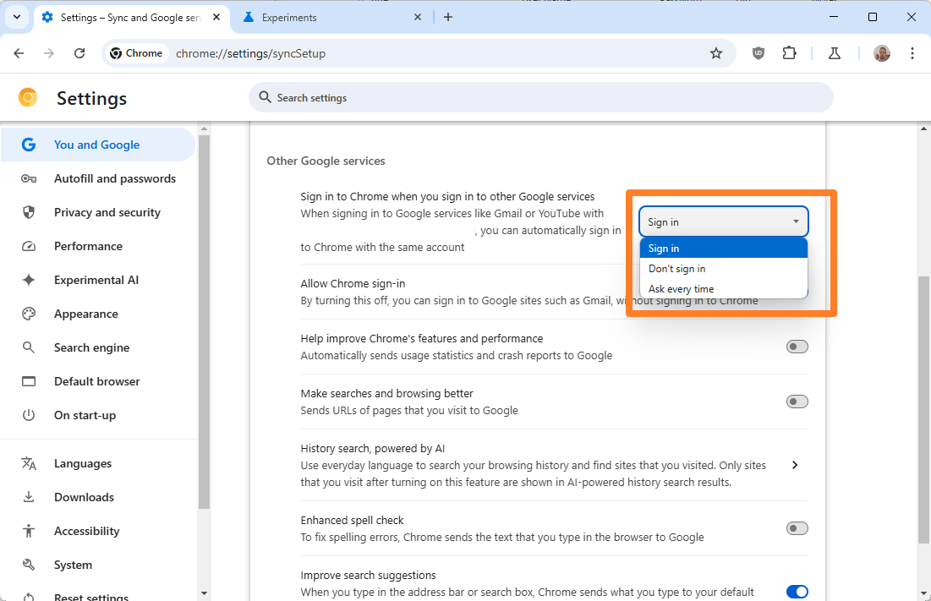The image size is (931, 601).
Task: Open System settings
Action: tap(97, 565)
